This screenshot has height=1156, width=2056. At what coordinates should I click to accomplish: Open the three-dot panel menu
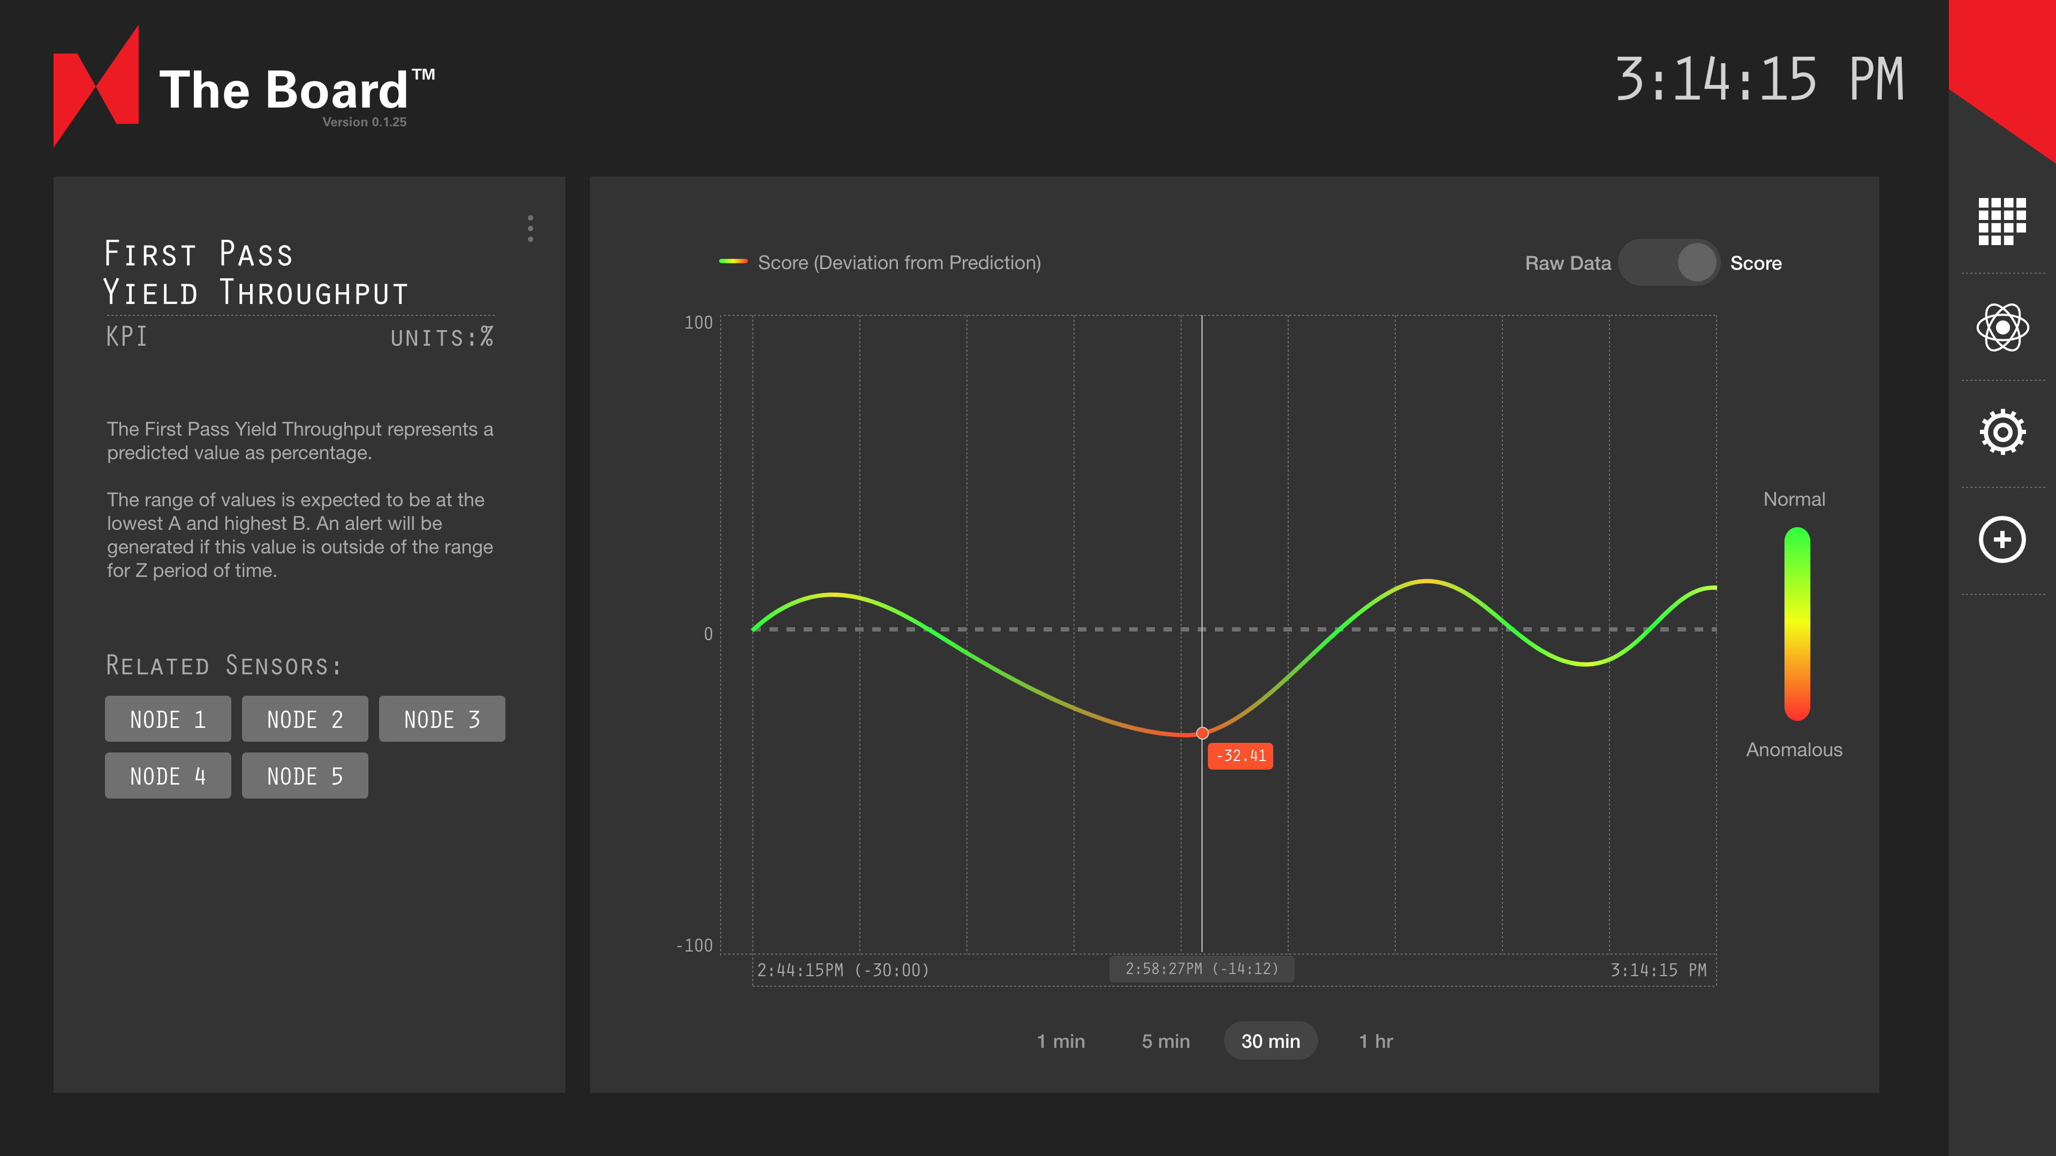coord(530,228)
